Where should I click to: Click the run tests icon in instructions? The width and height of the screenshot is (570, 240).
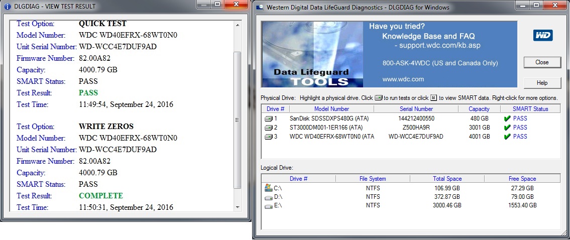tap(379, 98)
